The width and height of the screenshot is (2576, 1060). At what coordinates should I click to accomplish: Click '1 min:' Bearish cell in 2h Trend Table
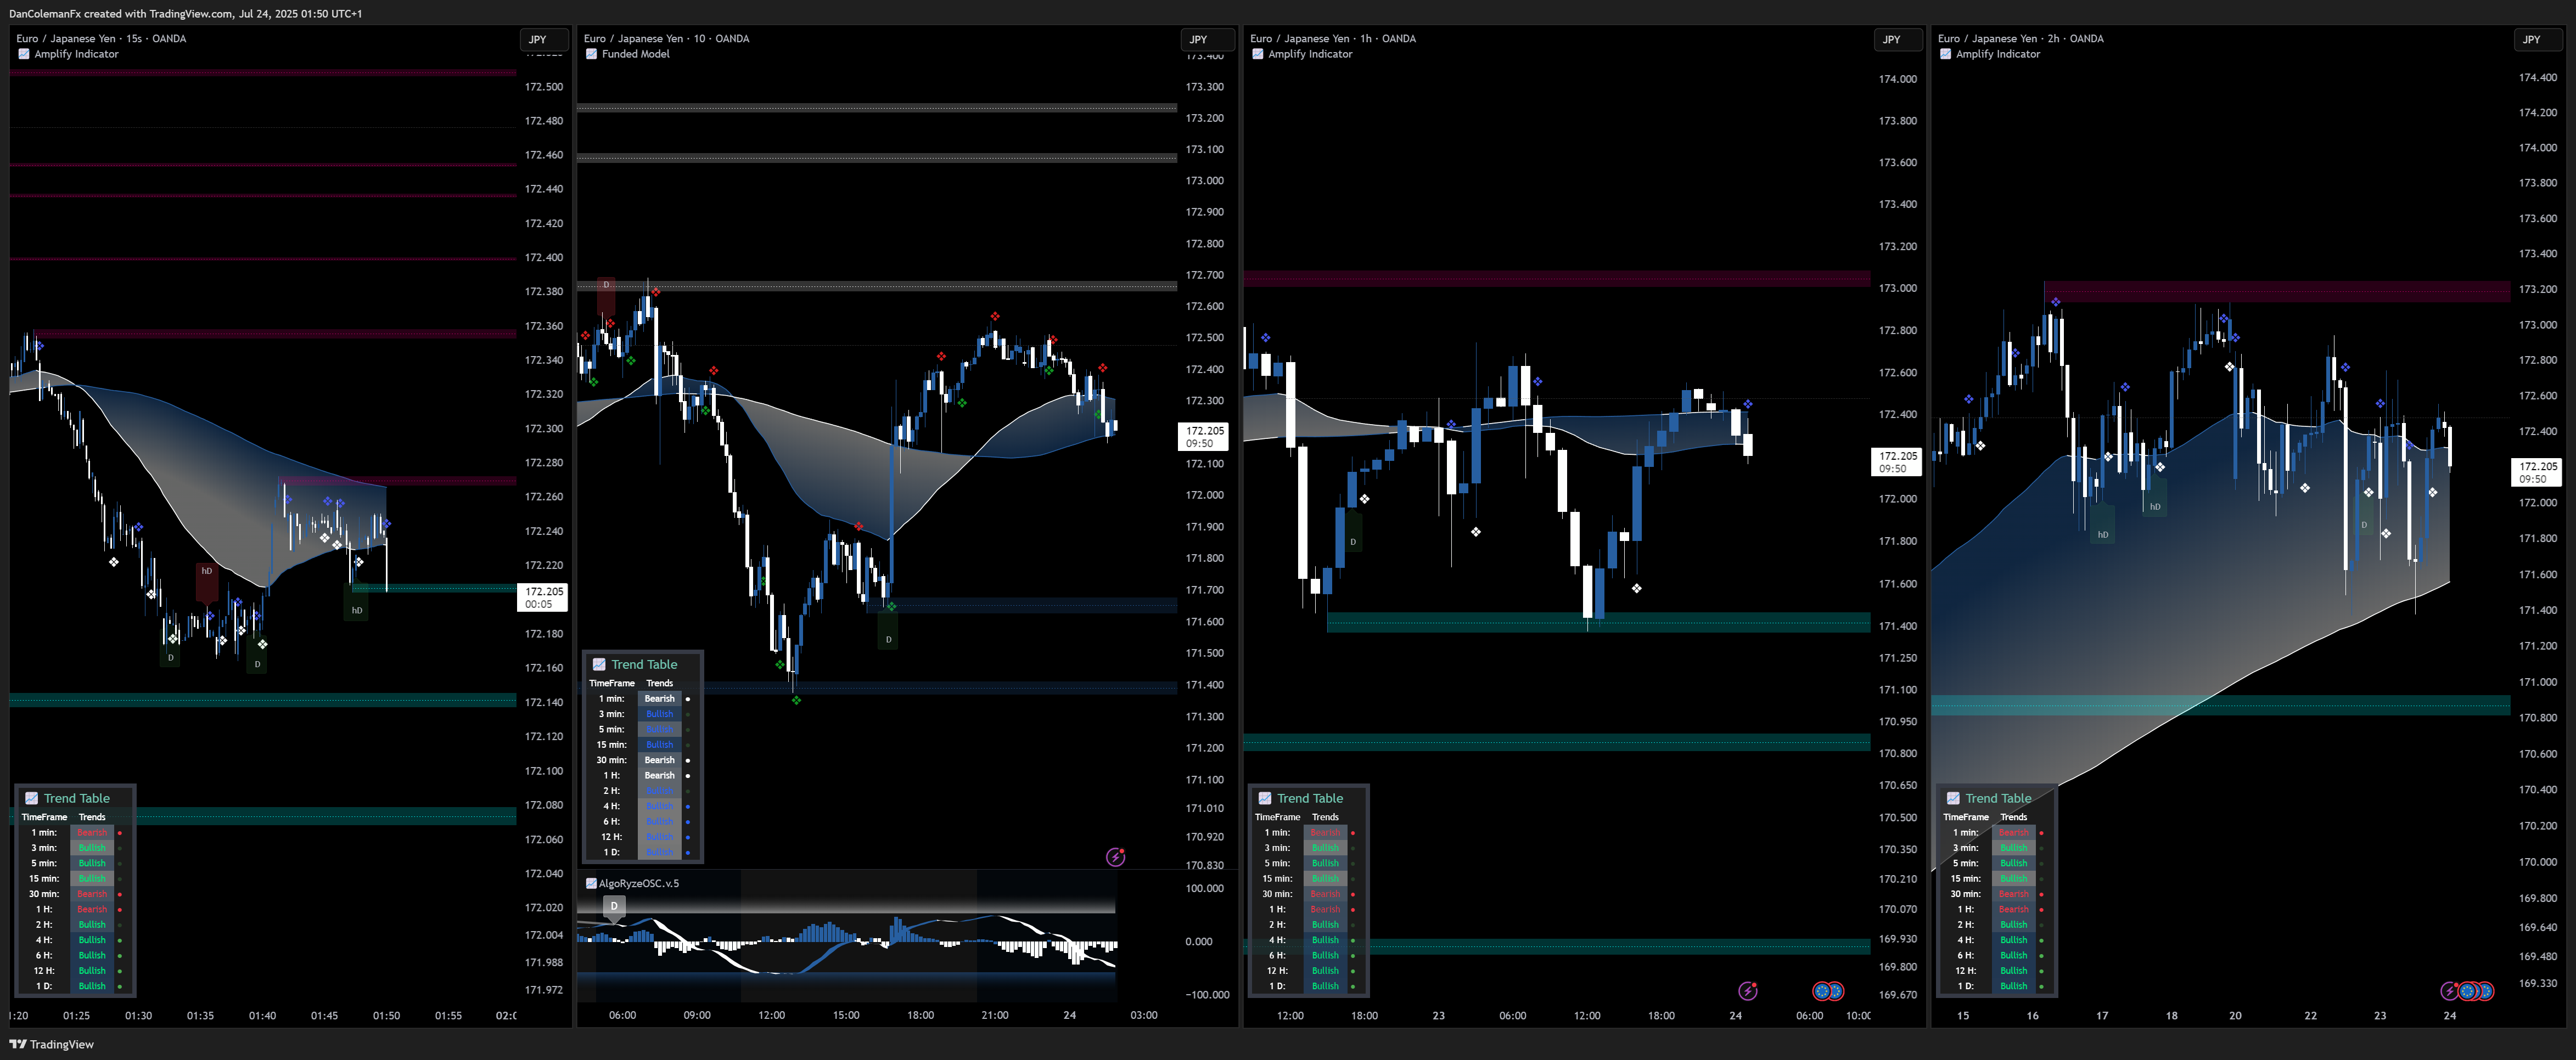2013,832
